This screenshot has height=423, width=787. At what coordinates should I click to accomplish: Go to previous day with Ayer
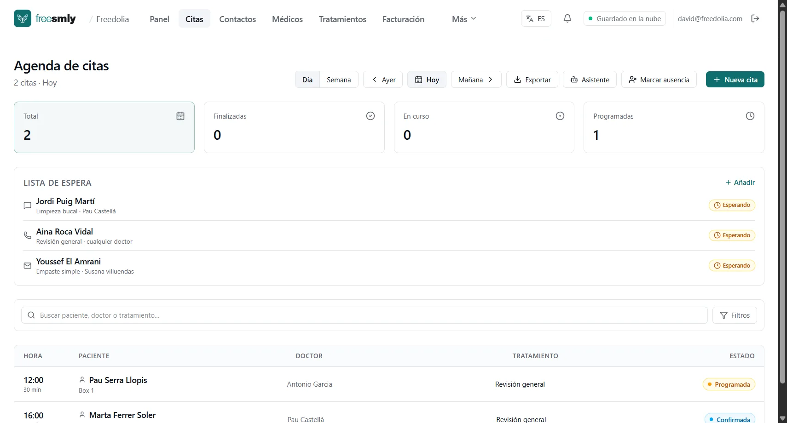(x=383, y=80)
